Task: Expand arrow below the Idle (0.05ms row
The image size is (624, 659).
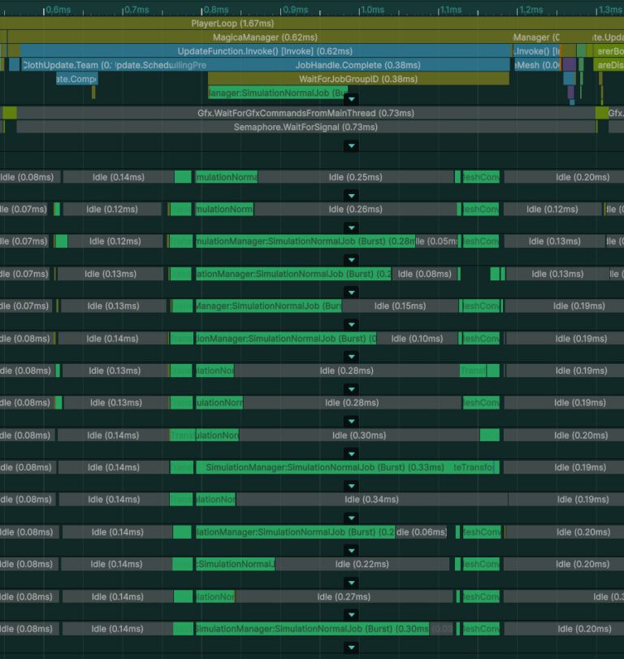Action: [x=351, y=260]
